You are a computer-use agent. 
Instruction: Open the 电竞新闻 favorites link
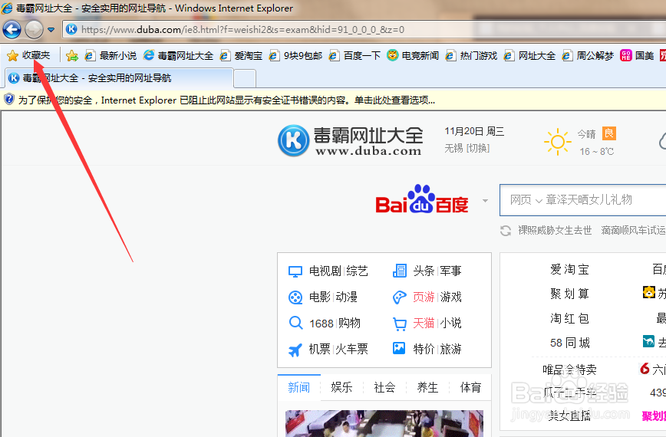[413, 55]
